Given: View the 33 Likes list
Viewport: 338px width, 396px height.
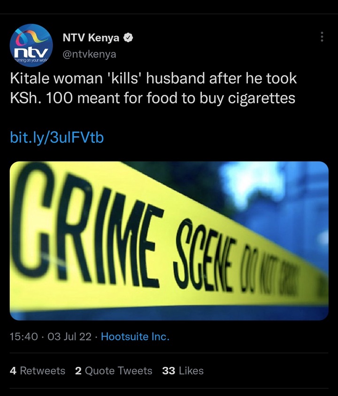Looking at the screenshot, I should click(183, 371).
